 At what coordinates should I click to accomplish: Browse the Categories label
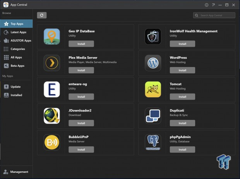pyautogui.click(x=18, y=49)
